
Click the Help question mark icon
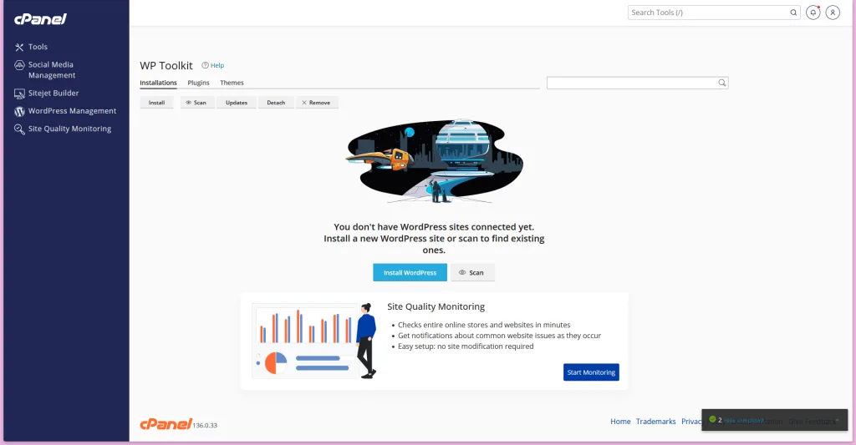[x=206, y=65]
